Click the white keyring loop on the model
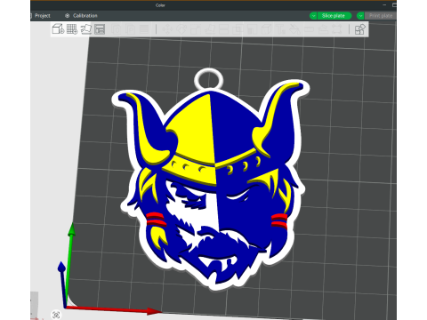427x320 pixels. (209, 78)
